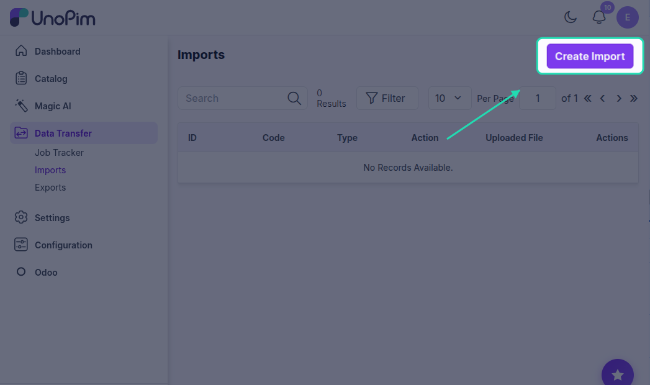Open the Magic AI menu item
This screenshot has height=385, width=650.
pyautogui.click(x=84, y=106)
